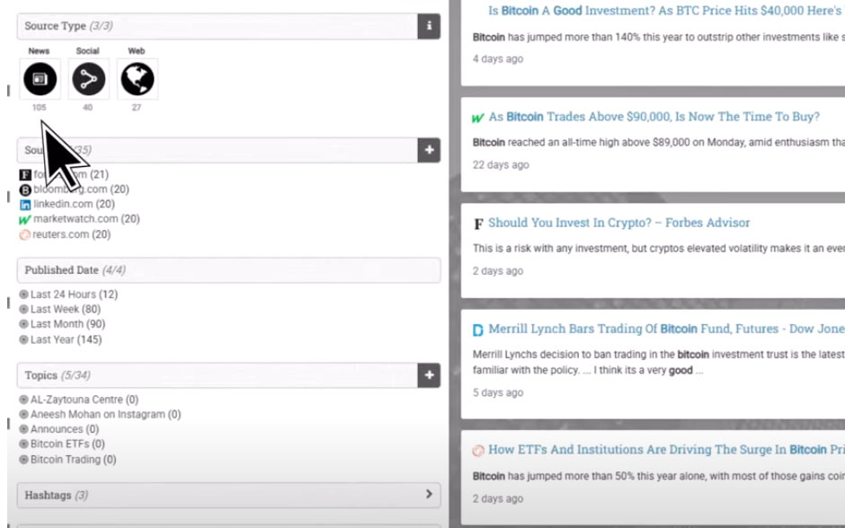
Task: Filter by linkedin.com (20) source
Action: 74,204
